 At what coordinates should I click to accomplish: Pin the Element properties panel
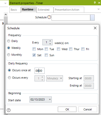coord(95,3)
